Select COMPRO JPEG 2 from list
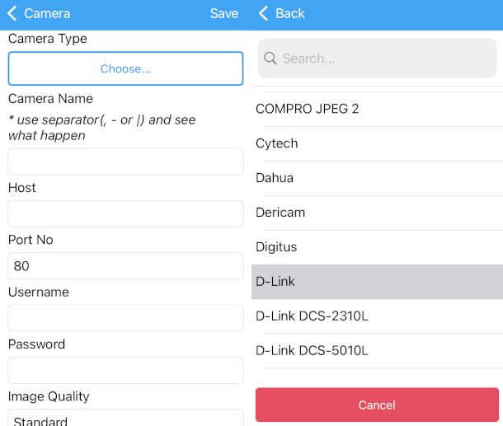 click(377, 109)
